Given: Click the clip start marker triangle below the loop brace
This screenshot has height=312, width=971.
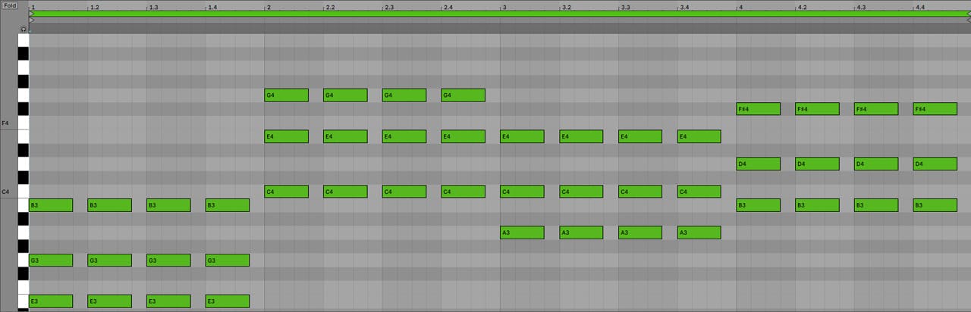Looking at the screenshot, I should (32, 20).
